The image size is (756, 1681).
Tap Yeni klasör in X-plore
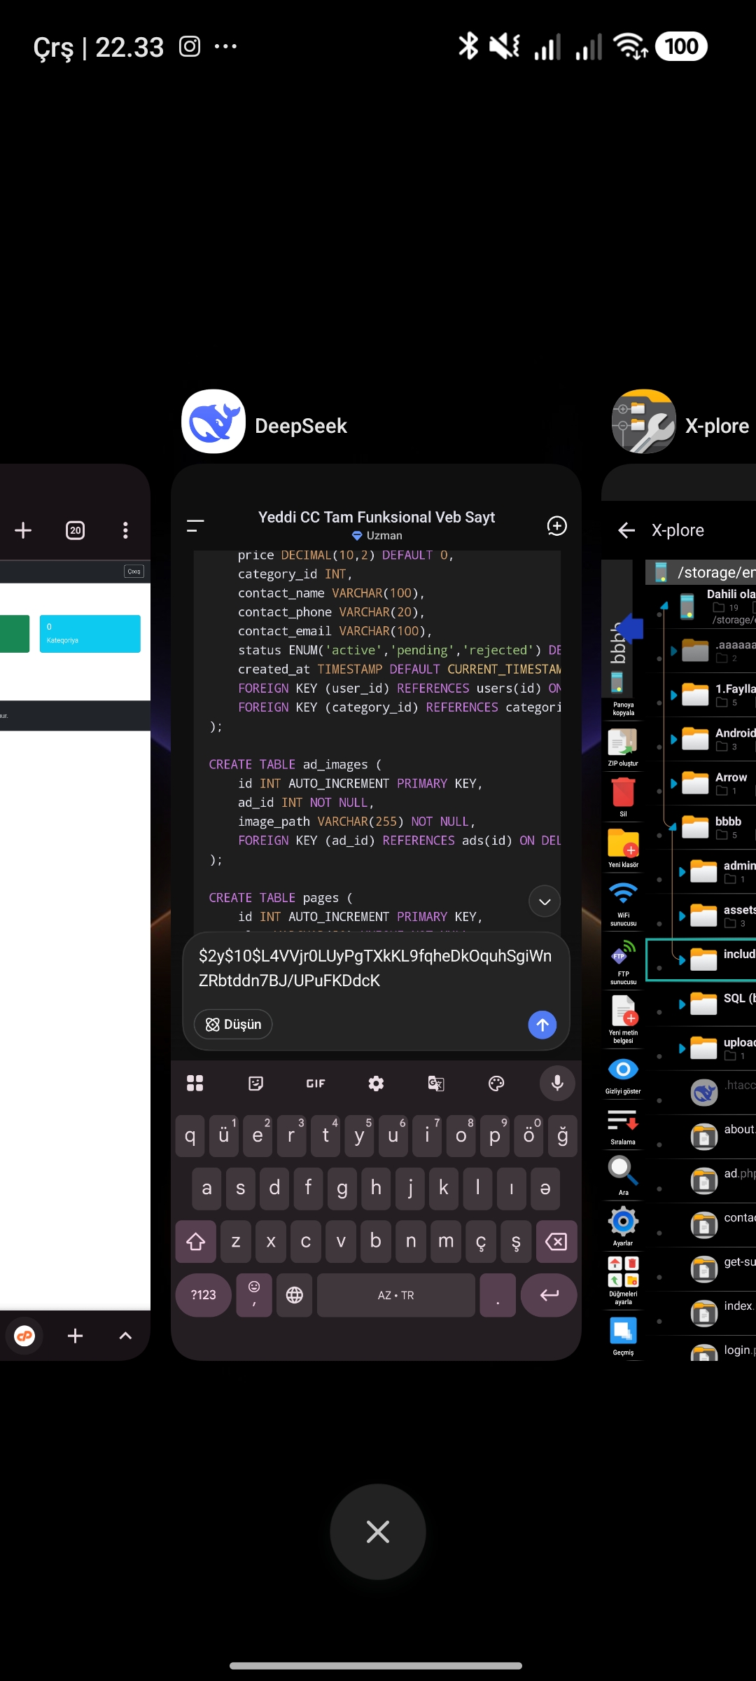coord(623,848)
